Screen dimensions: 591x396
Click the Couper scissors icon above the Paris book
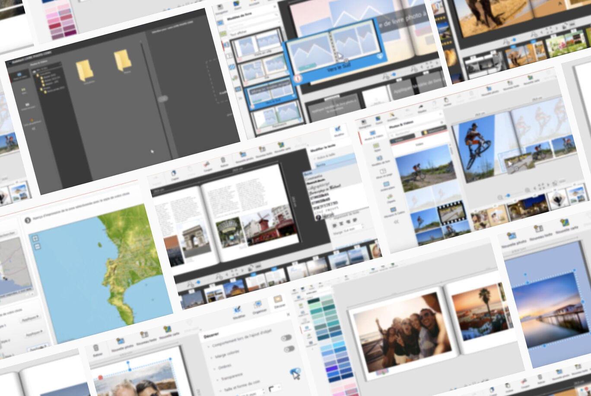point(207,165)
